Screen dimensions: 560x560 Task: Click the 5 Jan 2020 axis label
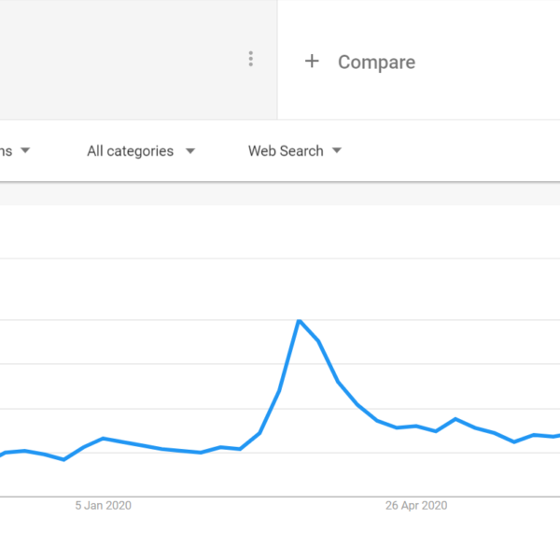[104, 506]
